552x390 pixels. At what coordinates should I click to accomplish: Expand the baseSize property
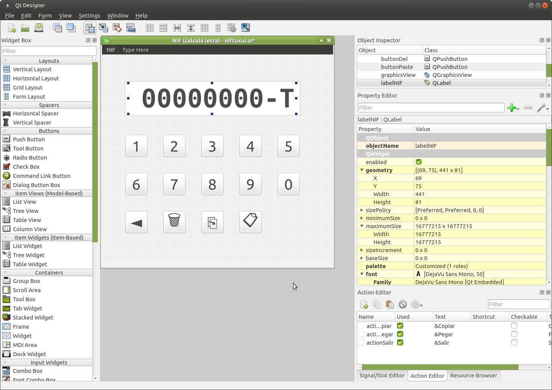pos(362,258)
